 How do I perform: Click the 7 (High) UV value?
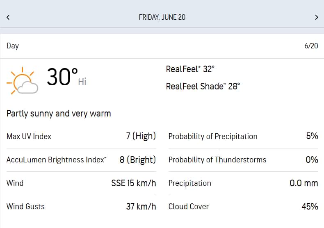(141, 136)
